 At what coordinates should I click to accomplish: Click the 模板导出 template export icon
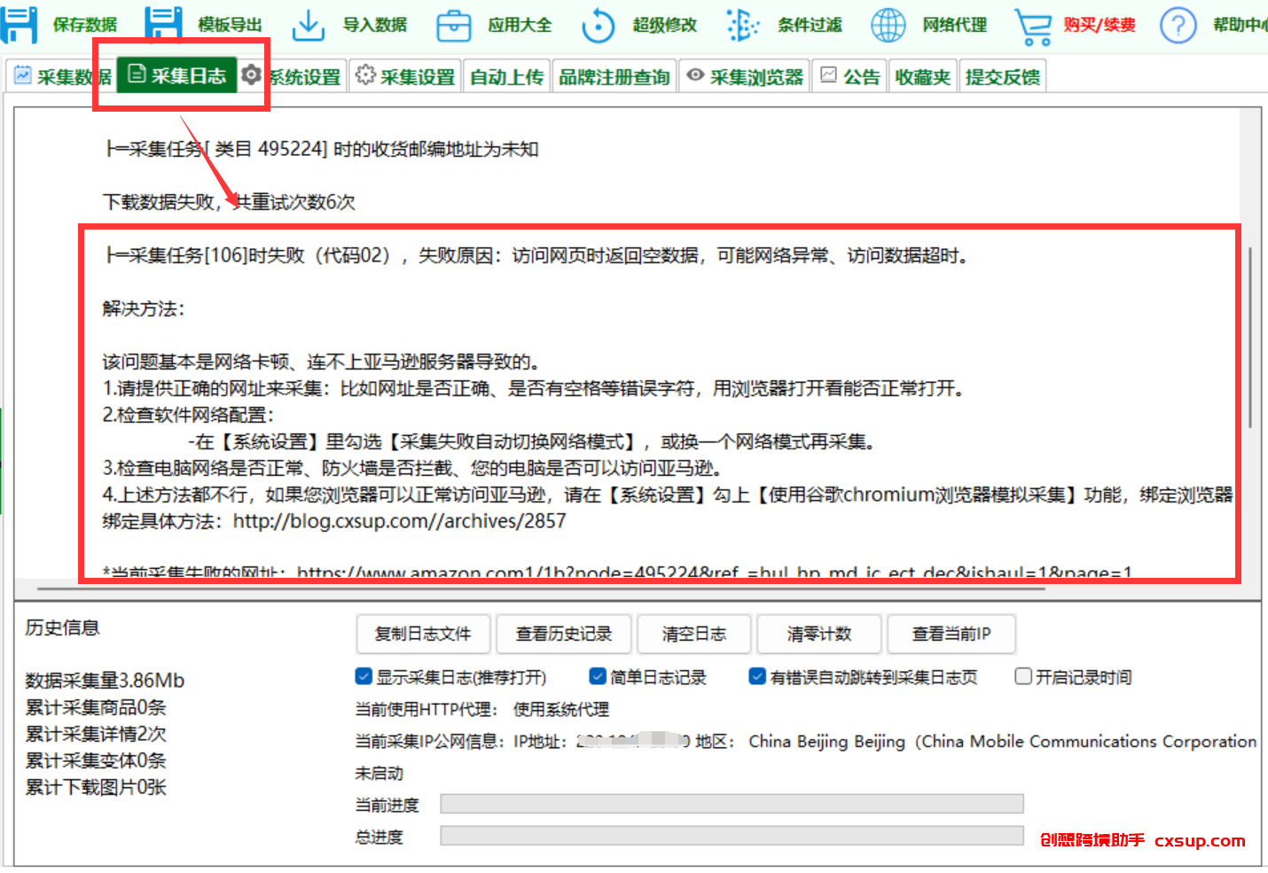coord(163,25)
